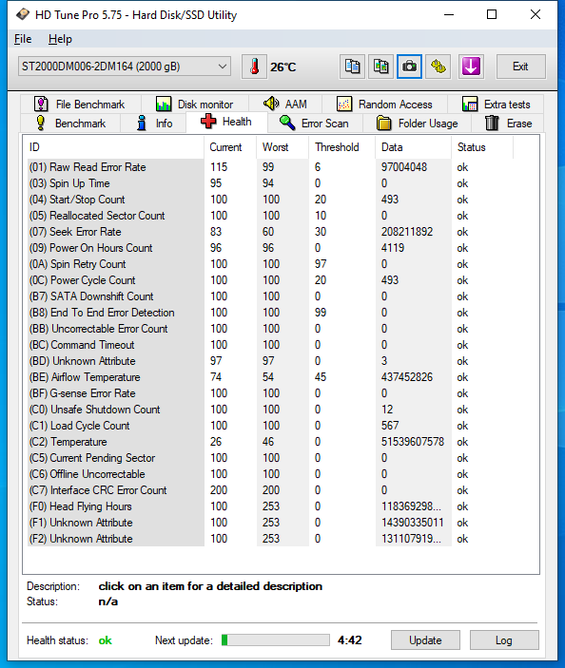Switch to the Extra tests tab
The image size is (565, 668).
point(496,104)
